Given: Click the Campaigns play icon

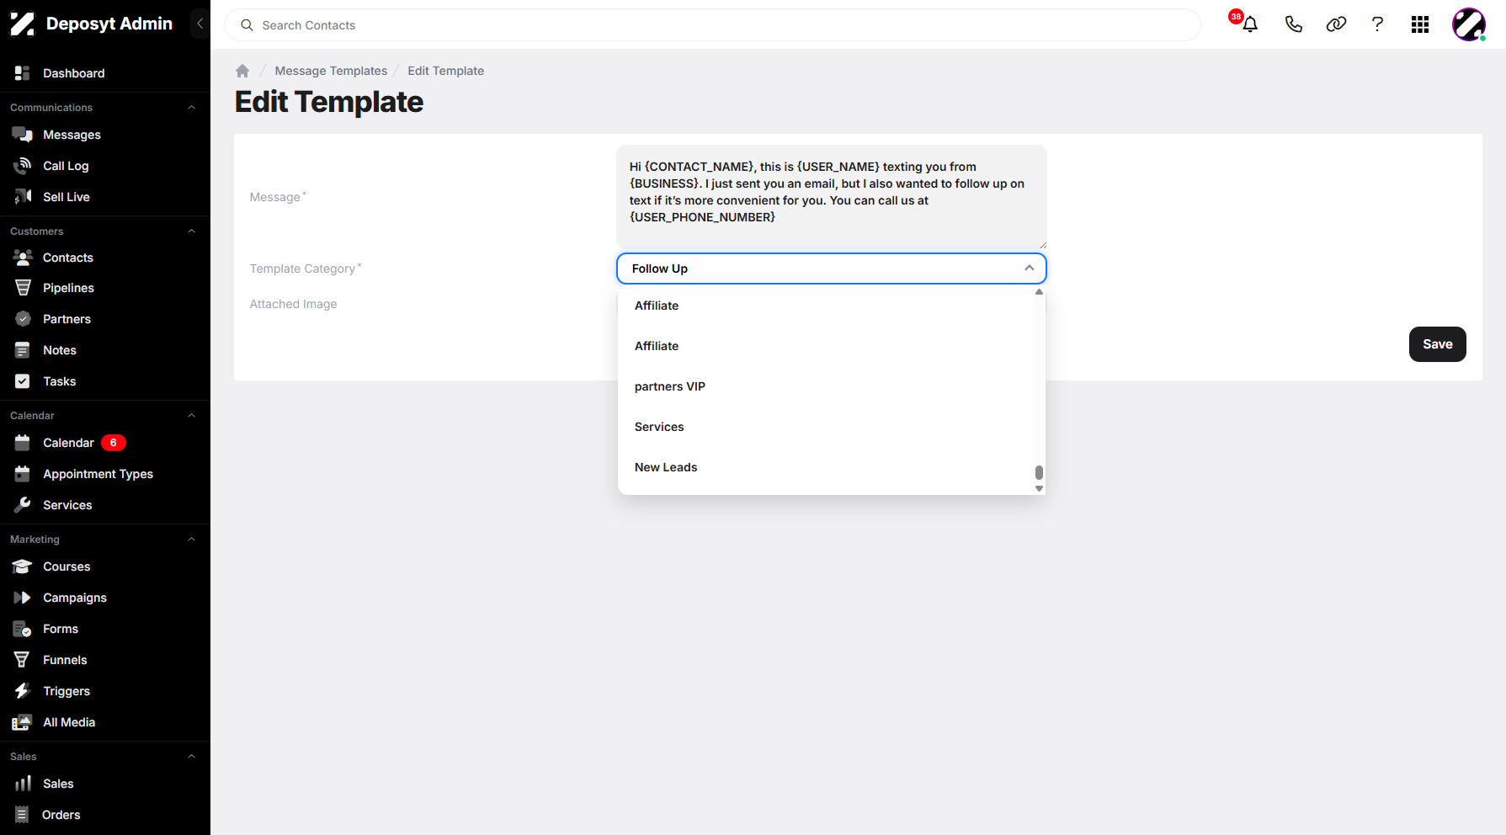Looking at the screenshot, I should pos(23,598).
